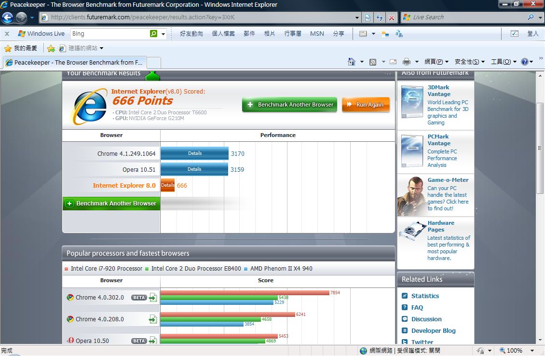The image size is (545, 356).
Task: Open the Hardware Pages link
Action: coord(441,226)
